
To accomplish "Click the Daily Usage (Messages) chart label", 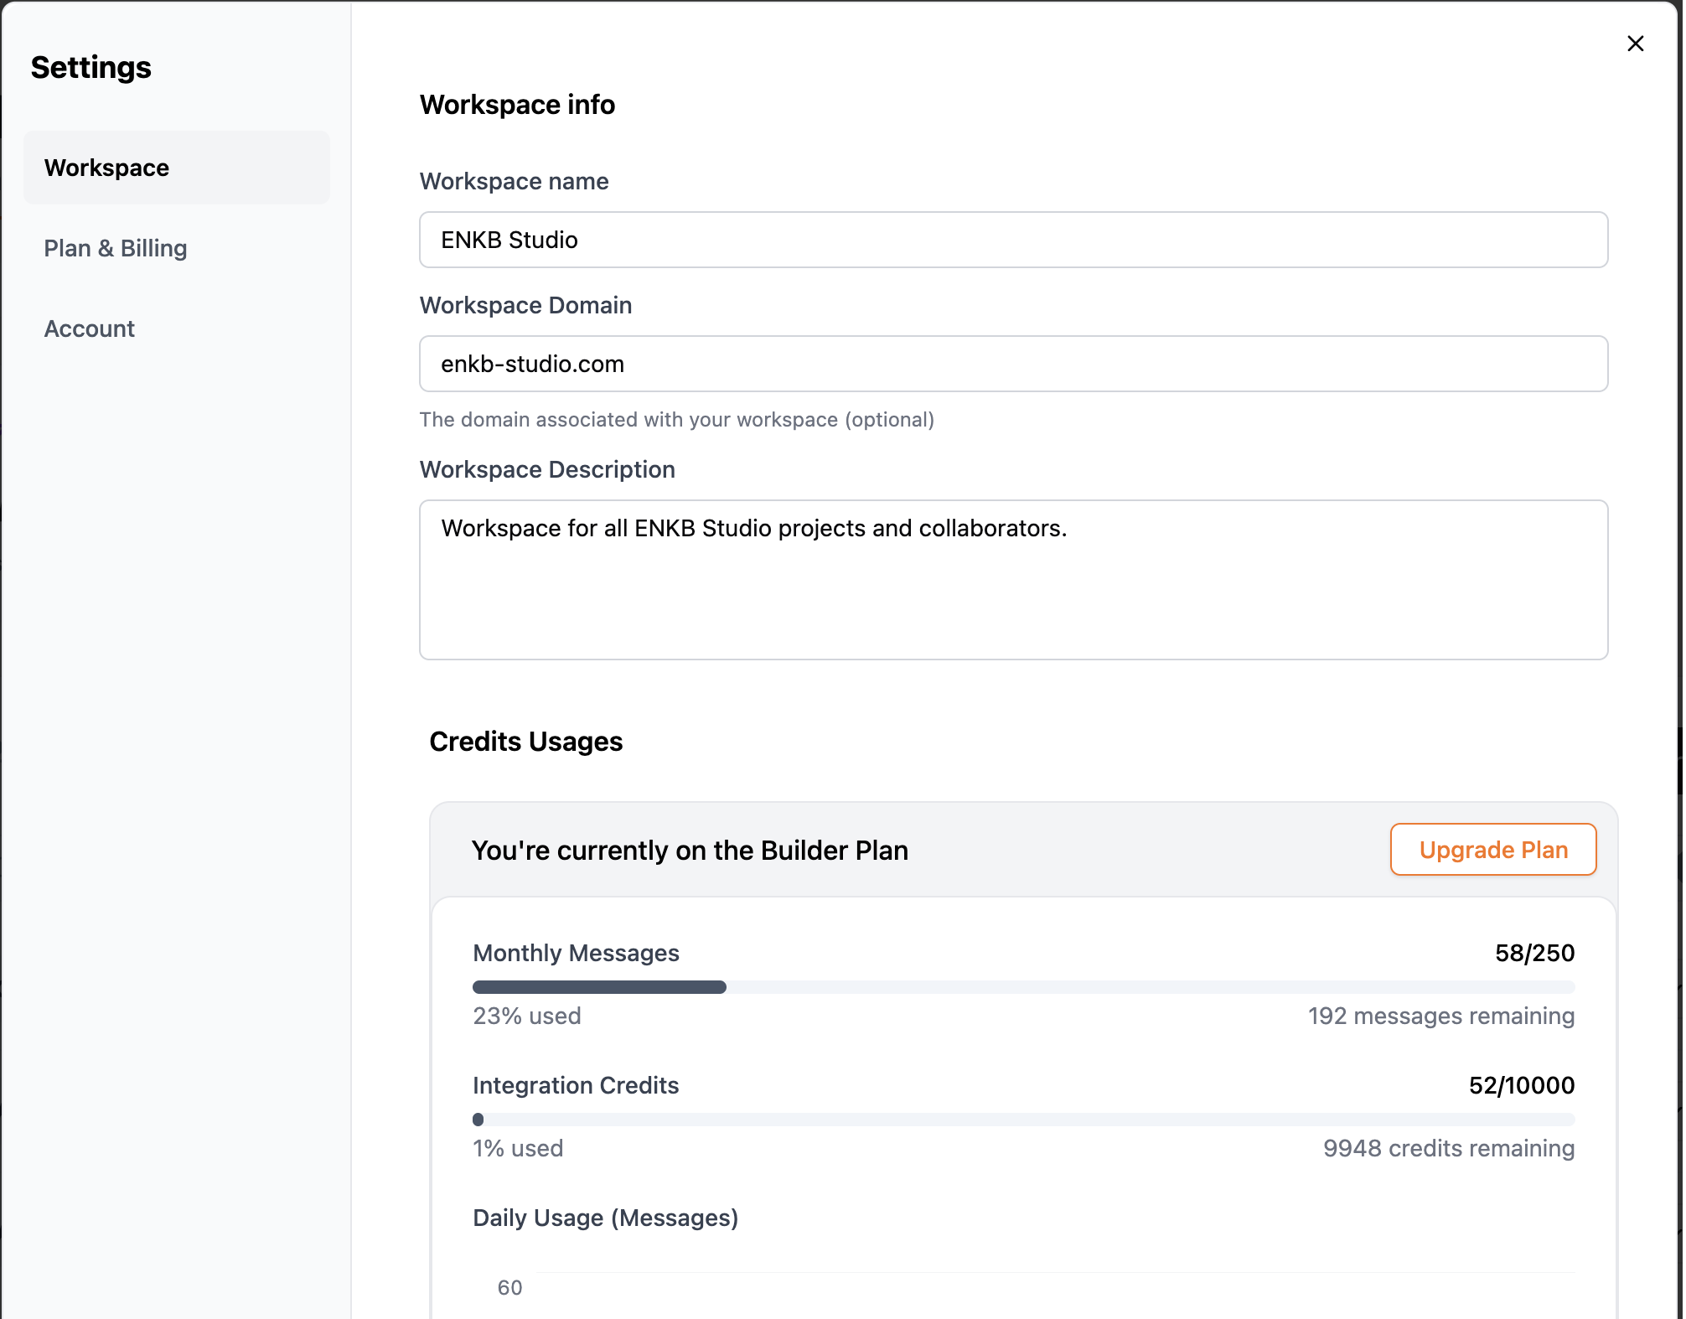I will coord(605,1218).
